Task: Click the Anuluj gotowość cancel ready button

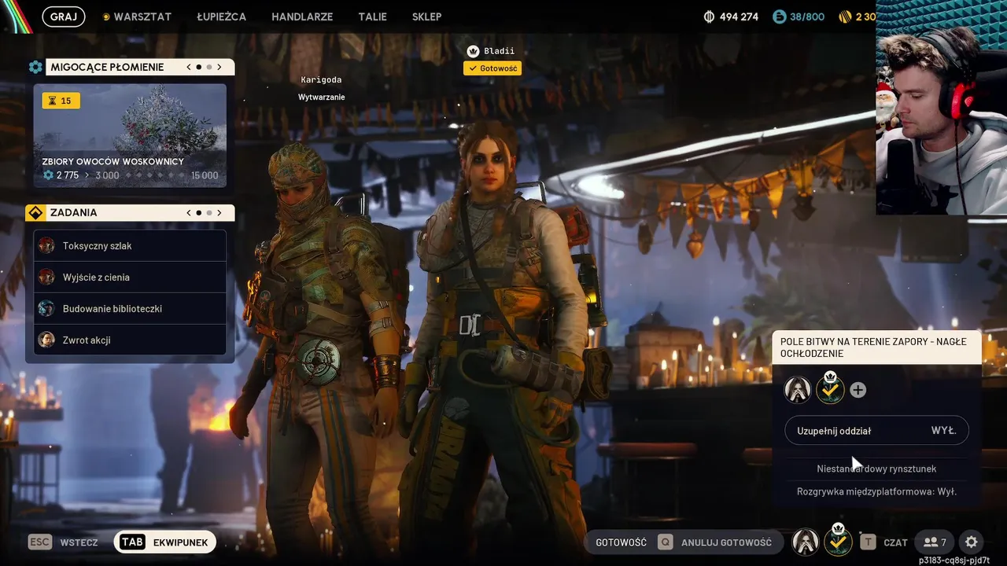Action: tap(714, 542)
